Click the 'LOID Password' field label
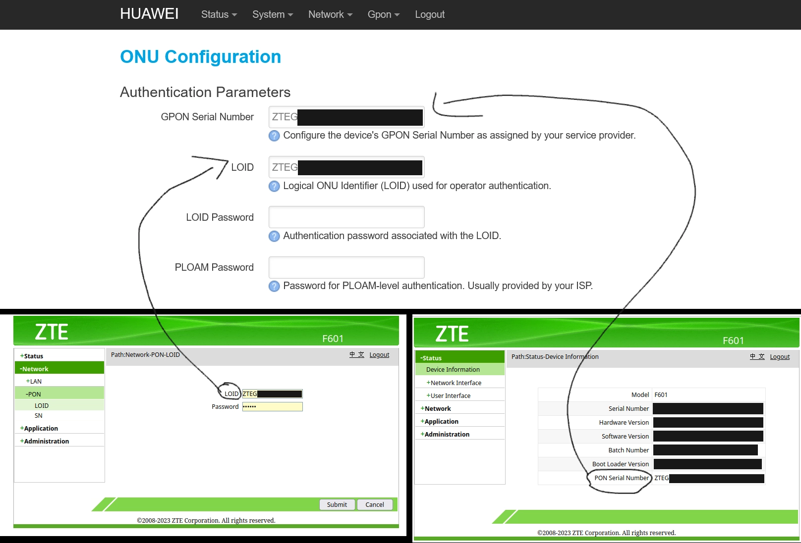The width and height of the screenshot is (801, 543). pyautogui.click(x=220, y=217)
